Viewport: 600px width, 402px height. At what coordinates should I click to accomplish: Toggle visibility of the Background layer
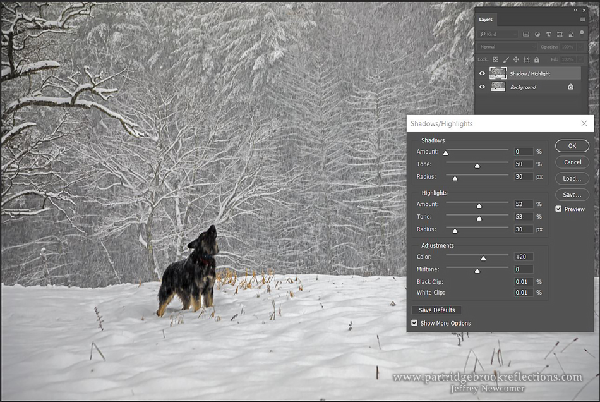click(482, 87)
